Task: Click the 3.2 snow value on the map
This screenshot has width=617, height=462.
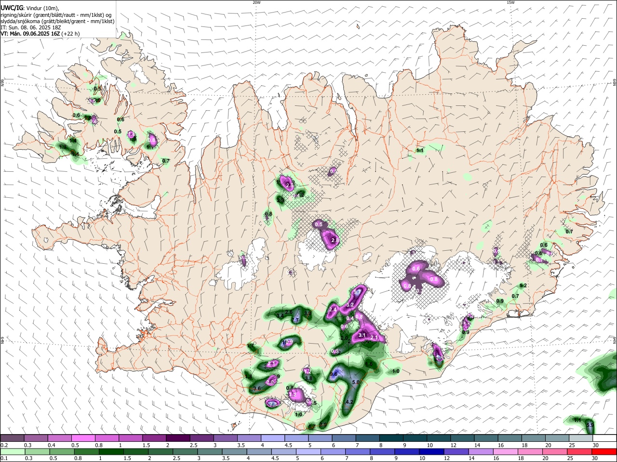Action: click(350, 305)
